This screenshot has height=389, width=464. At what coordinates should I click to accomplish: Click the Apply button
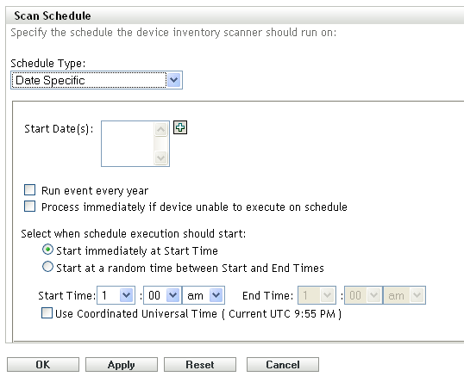pos(122,365)
